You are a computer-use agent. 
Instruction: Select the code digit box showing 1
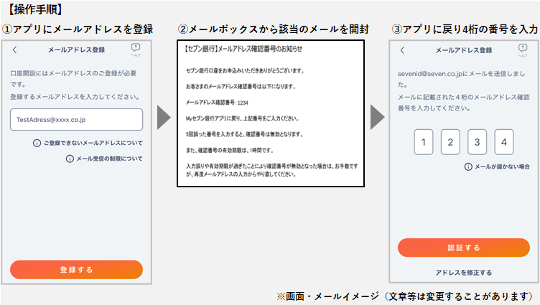[424, 142]
